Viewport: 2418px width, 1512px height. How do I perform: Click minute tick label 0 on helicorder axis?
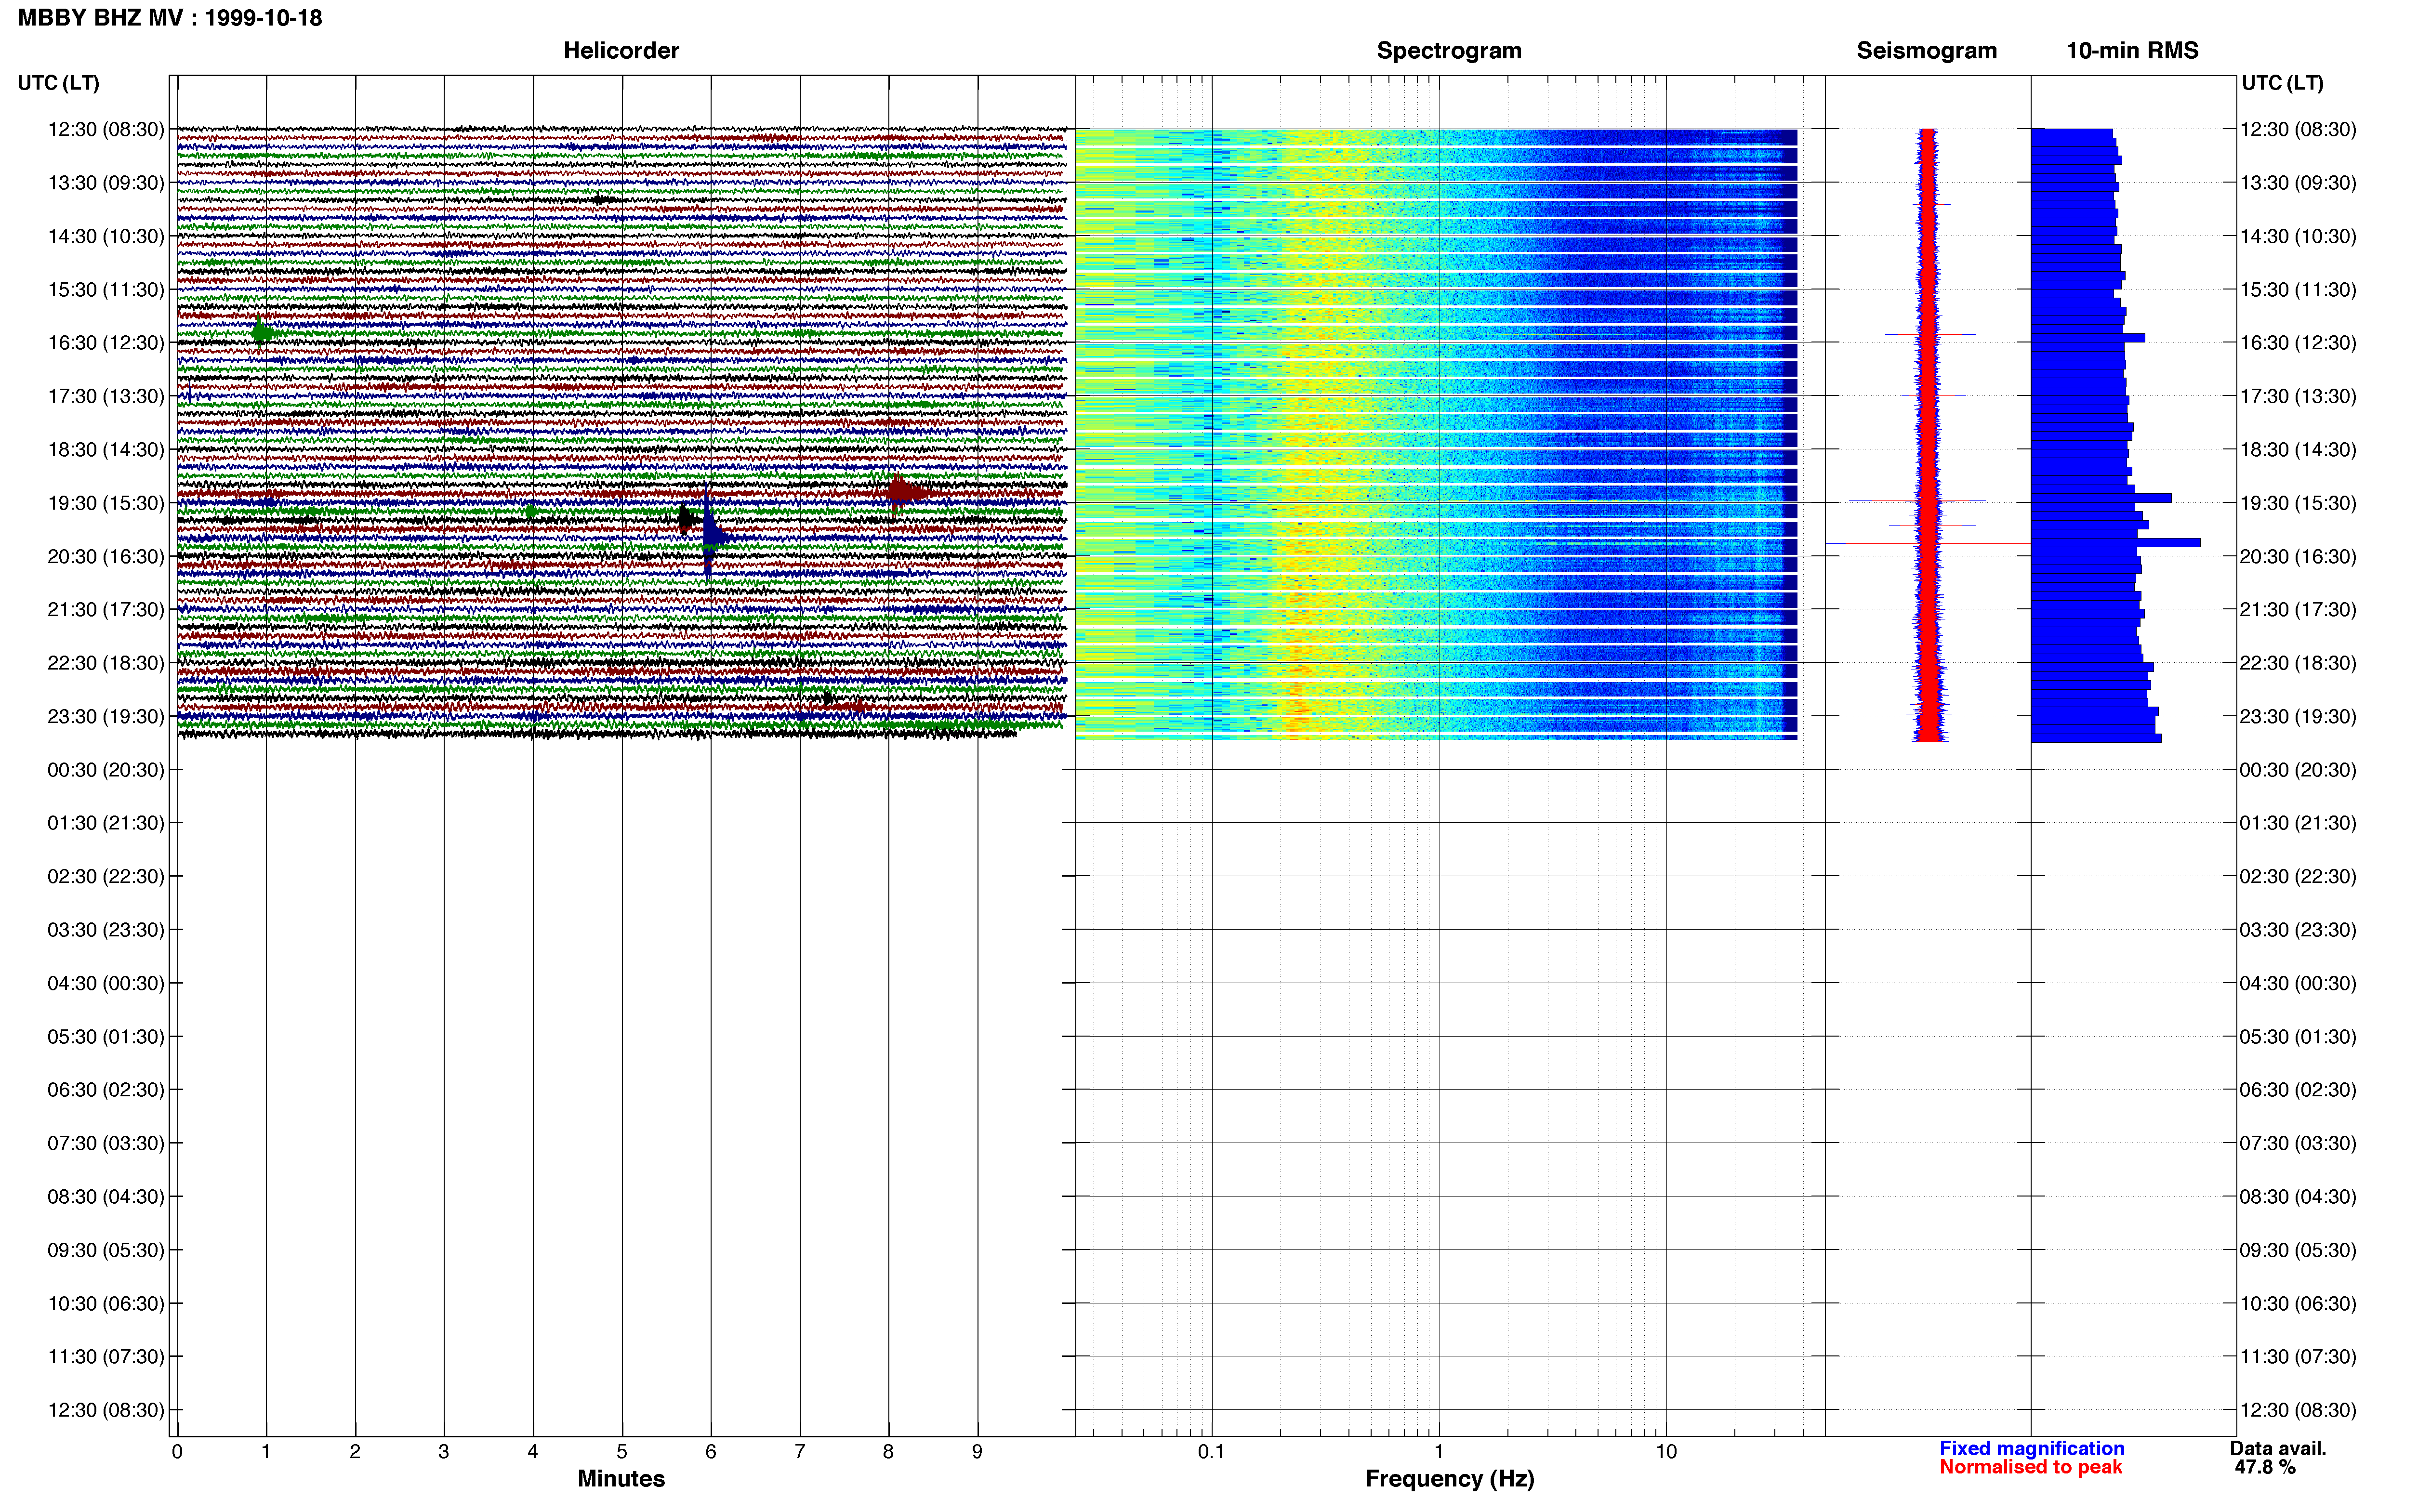[x=177, y=1451]
